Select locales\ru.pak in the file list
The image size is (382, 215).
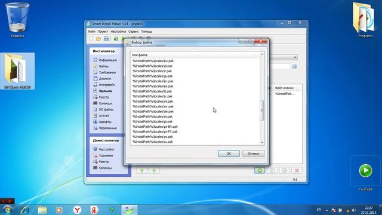(x=153, y=142)
